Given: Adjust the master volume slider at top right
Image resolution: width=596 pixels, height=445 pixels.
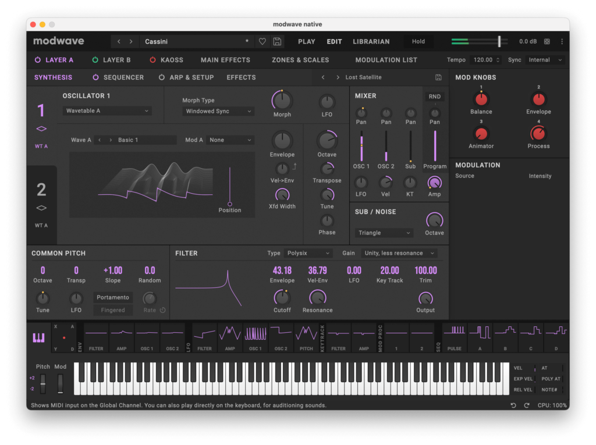Looking at the screenshot, I should [x=498, y=41].
